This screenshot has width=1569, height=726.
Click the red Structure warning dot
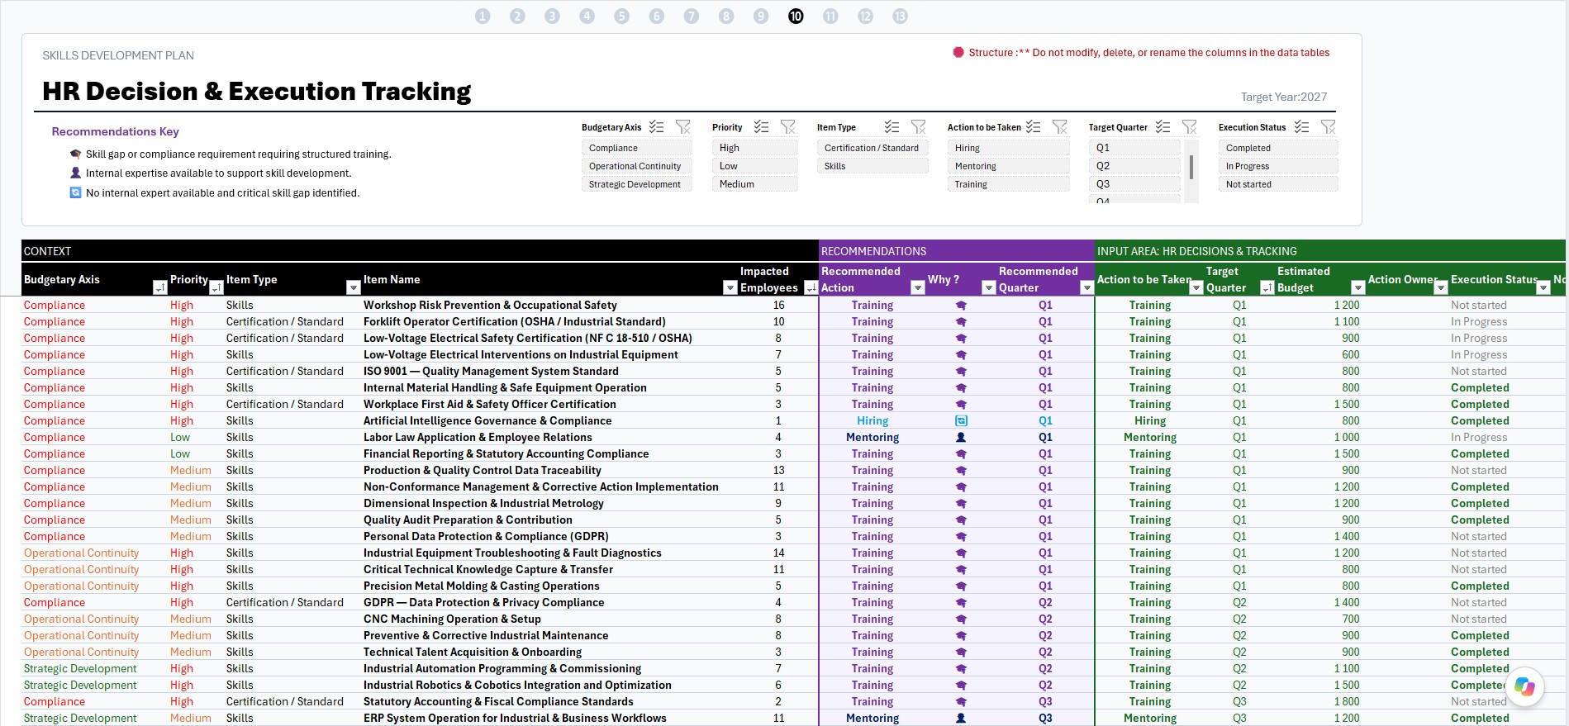pos(958,52)
